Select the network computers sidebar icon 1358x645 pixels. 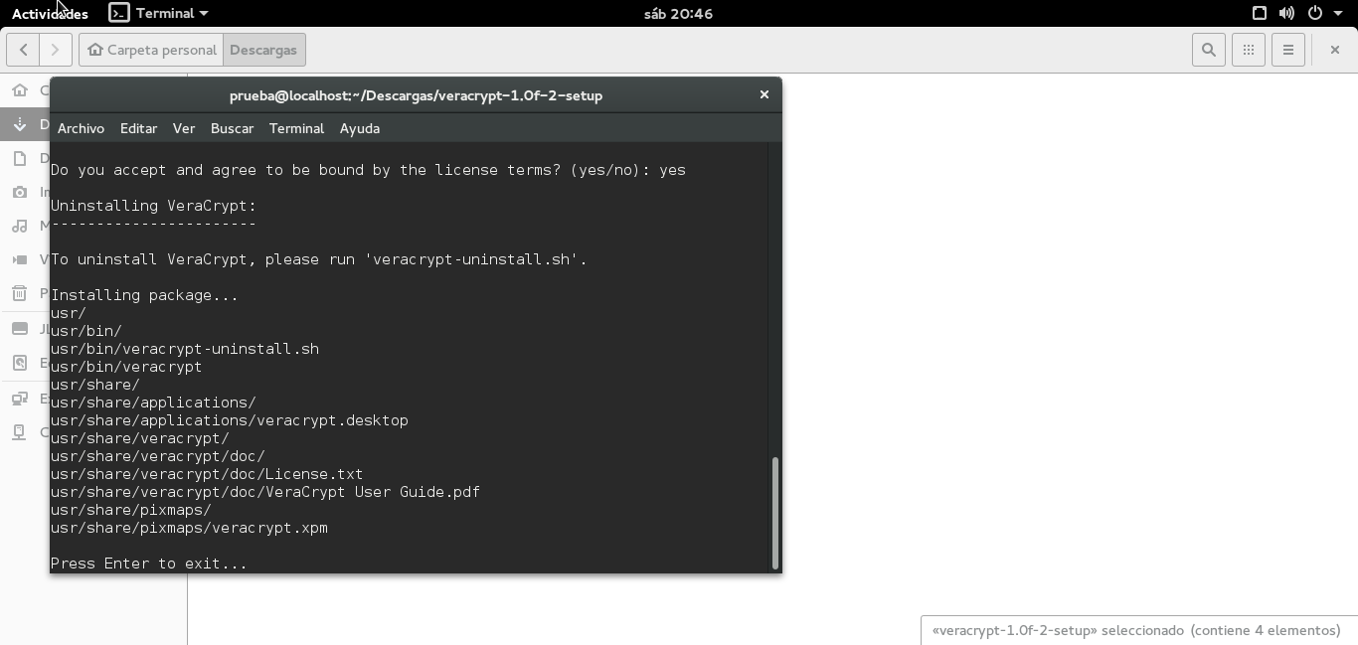[x=19, y=399]
